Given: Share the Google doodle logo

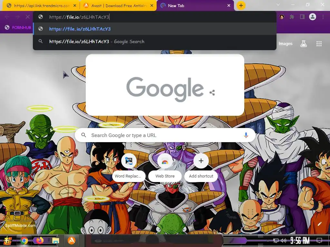Looking at the screenshot, I should click(x=212, y=93).
